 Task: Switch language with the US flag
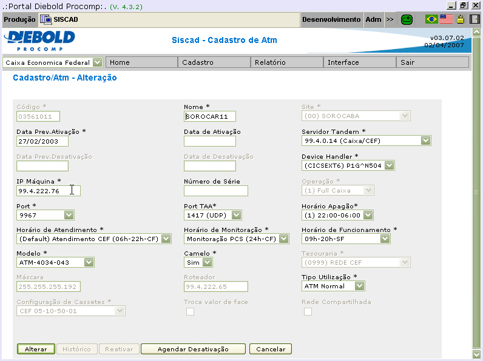(x=446, y=19)
